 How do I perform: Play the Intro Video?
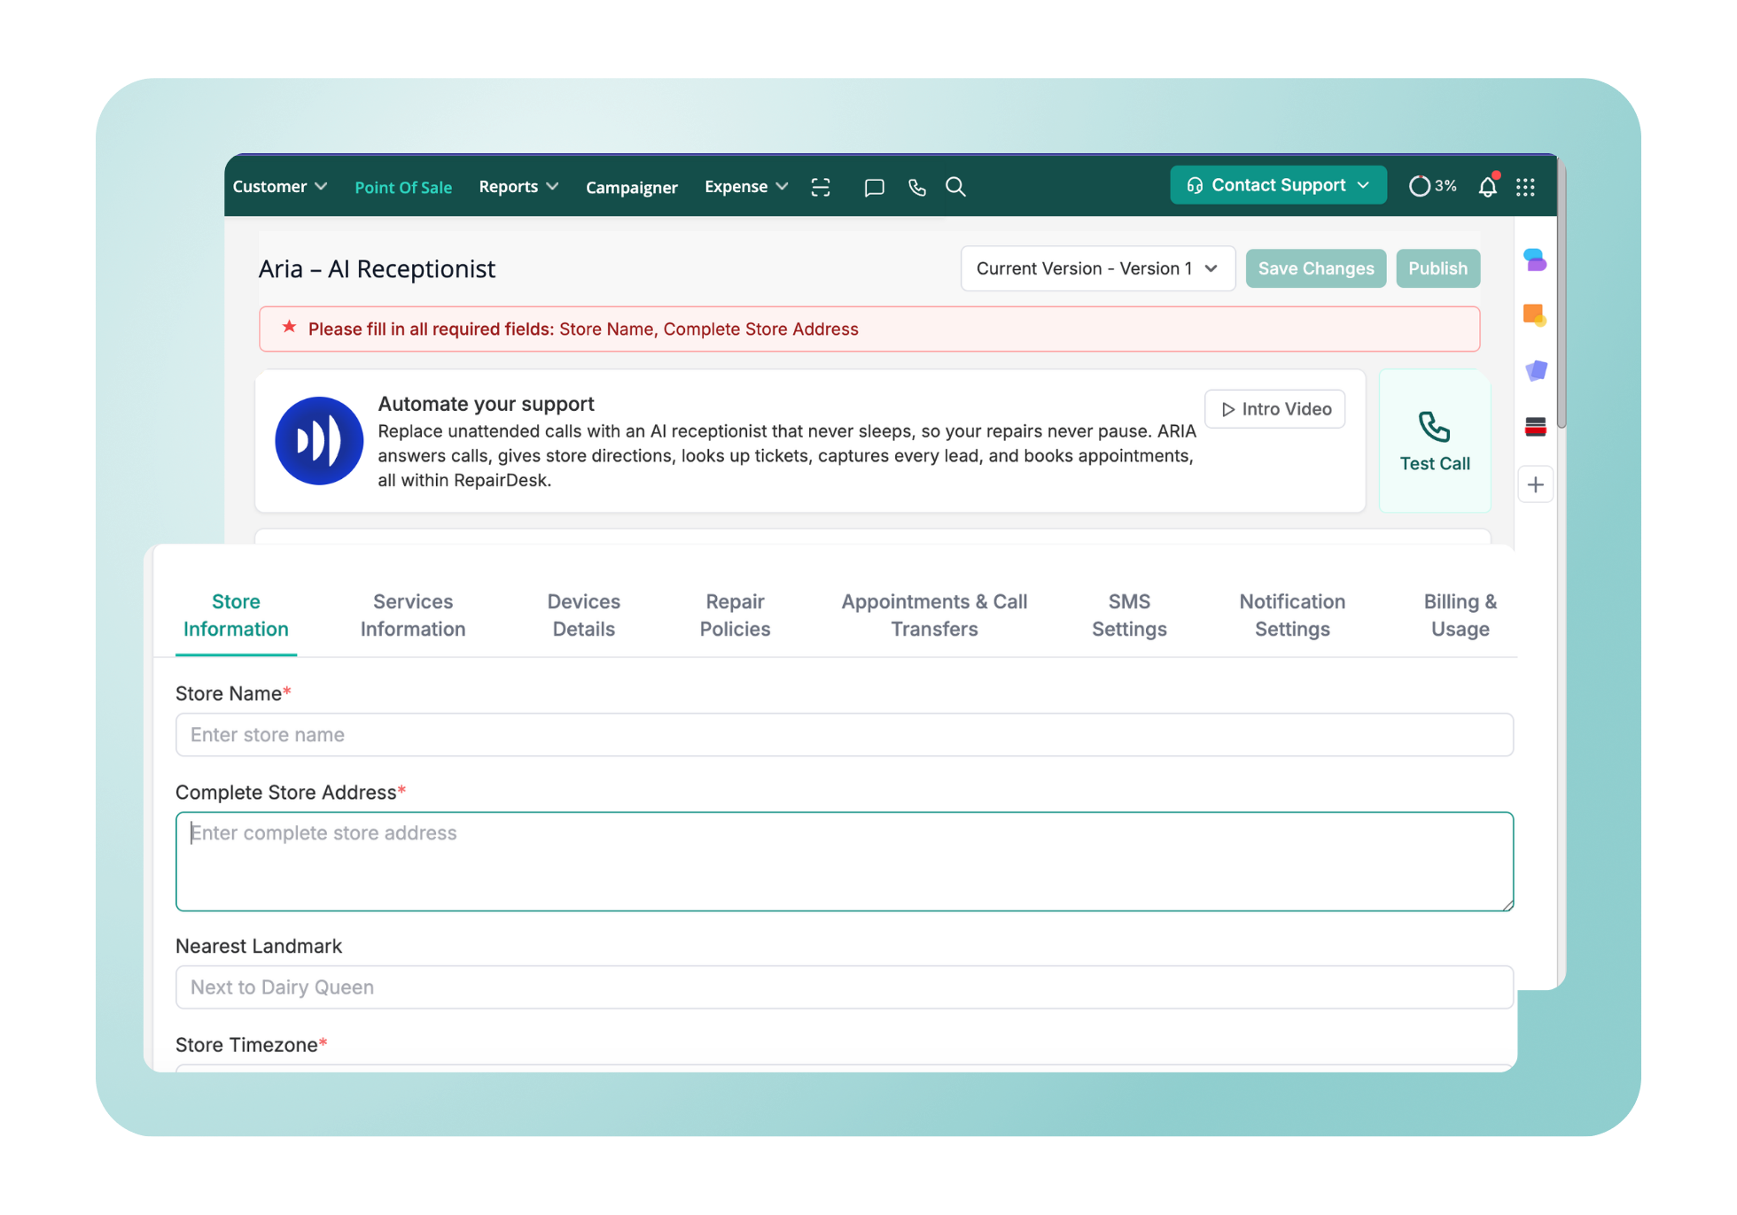pyautogui.click(x=1275, y=409)
